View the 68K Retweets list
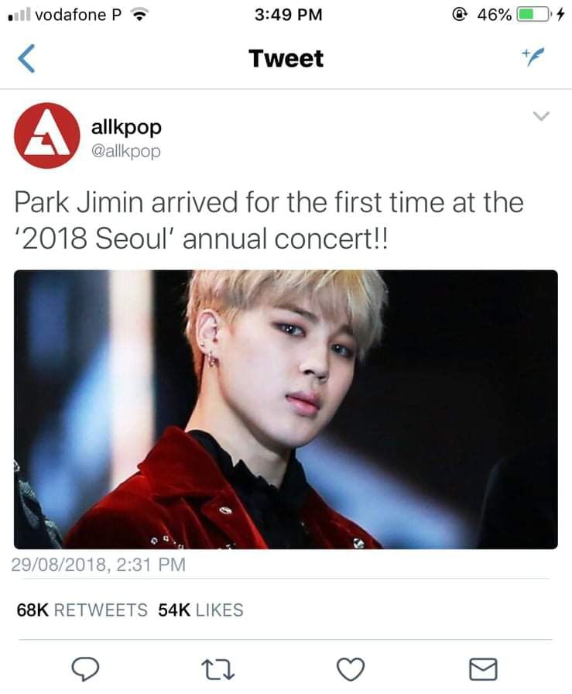 82,610
